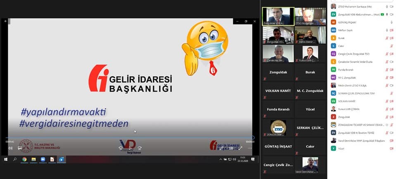Click the FK avatar of Funda Kırandı
The image size is (396, 179).
point(333,70)
